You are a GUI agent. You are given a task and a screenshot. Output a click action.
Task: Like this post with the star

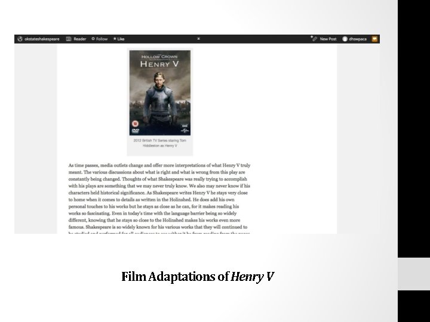(x=119, y=39)
